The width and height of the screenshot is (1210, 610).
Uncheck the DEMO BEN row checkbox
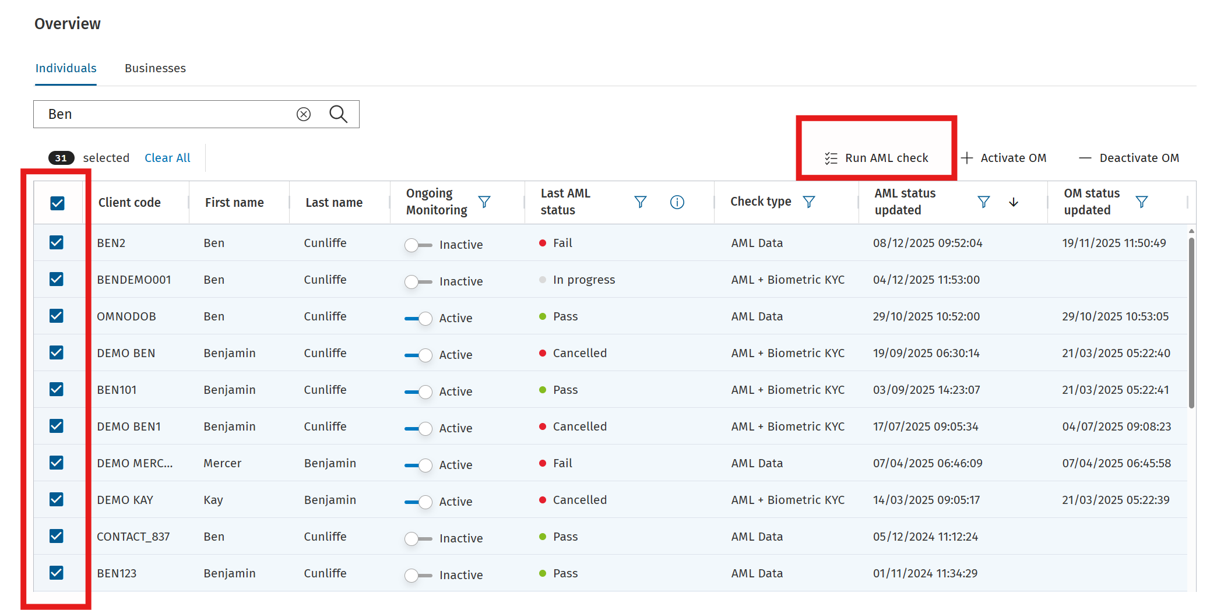point(57,352)
